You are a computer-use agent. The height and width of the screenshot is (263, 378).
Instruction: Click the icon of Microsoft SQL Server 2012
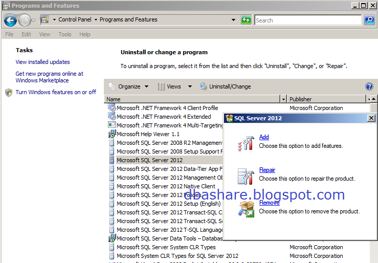(x=112, y=160)
